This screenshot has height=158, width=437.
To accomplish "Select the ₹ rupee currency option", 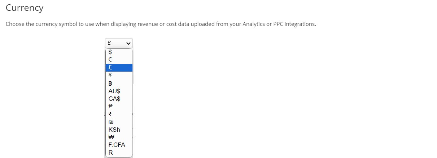I will 118,114.
